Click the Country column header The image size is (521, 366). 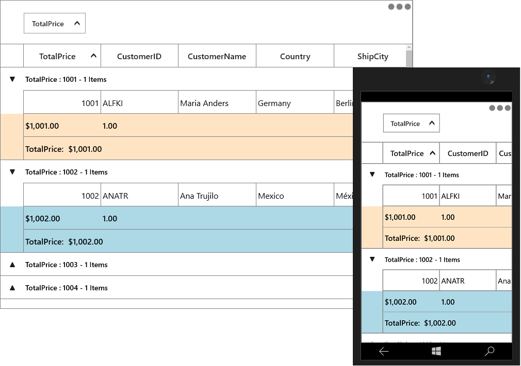click(295, 56)
